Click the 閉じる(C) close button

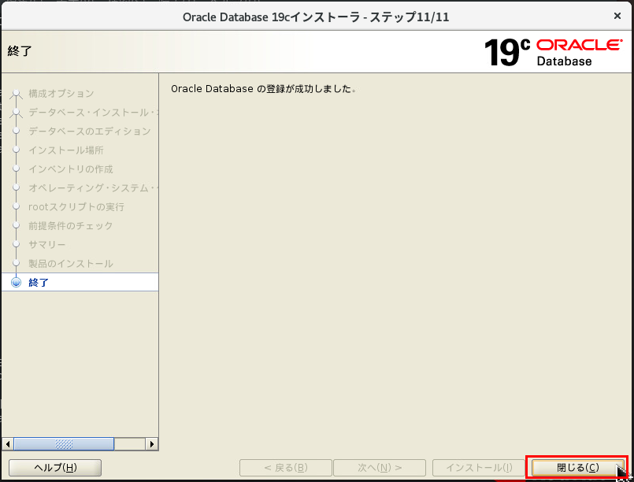(577, 468)
